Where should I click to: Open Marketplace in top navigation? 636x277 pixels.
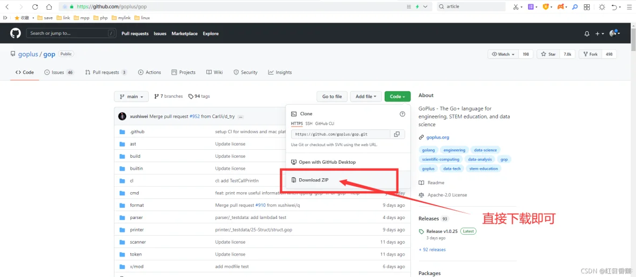tap(185, 34)
